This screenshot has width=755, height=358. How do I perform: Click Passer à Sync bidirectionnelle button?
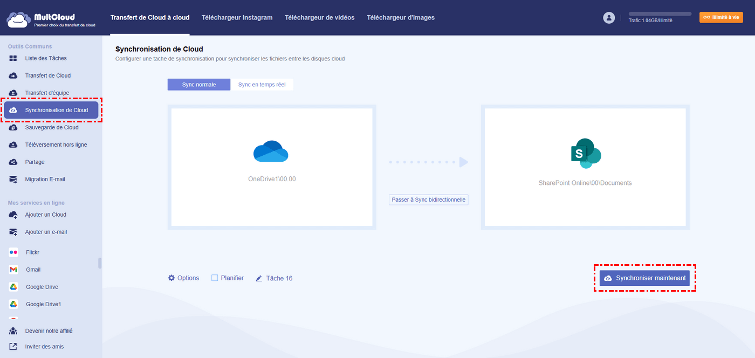pyautogui.click(x=429, y=199)
